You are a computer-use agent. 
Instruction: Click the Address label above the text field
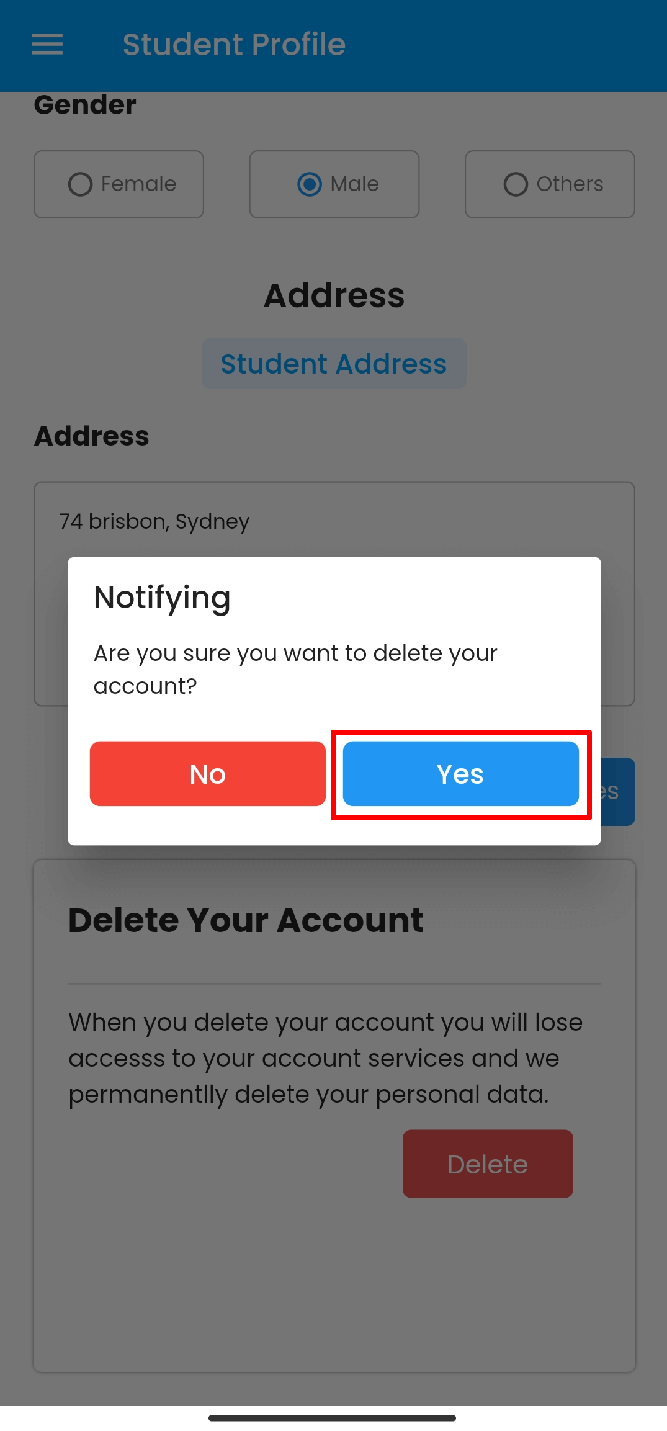pyautogui.click(x=92, y=436)
